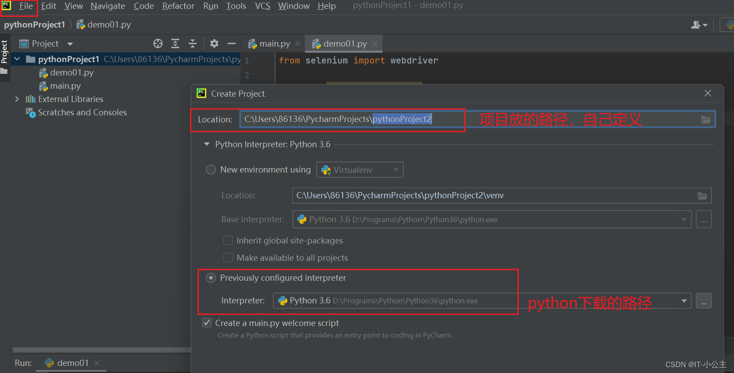Open the Base interpreter dropdown
Viewport: 734px width, 373px height.
pos(492,220)
